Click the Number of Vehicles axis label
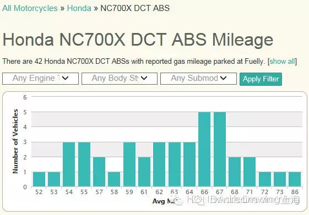The height and width of the screenshot is (215, 309). click(x=15, y=141)
